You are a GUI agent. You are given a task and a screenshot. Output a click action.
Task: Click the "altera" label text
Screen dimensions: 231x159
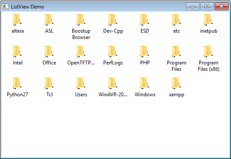[17, 31]
